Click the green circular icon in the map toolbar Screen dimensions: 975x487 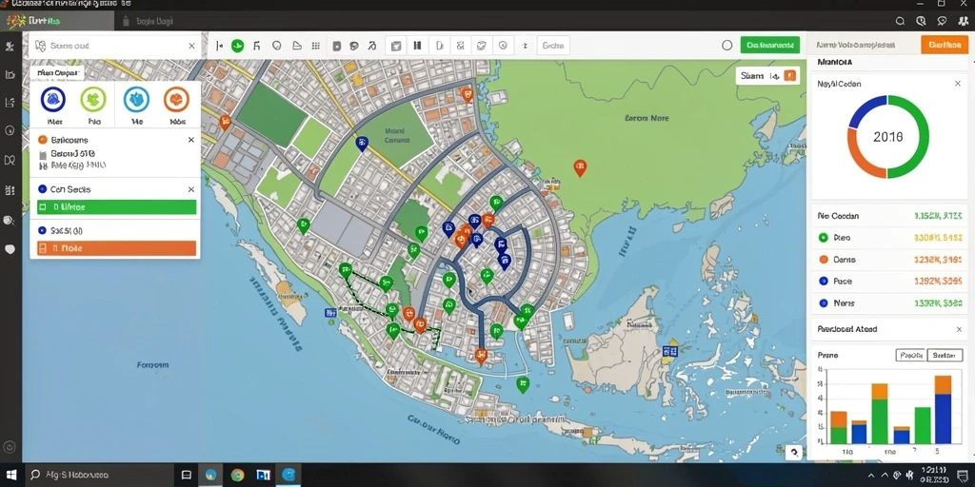(237, 46)
